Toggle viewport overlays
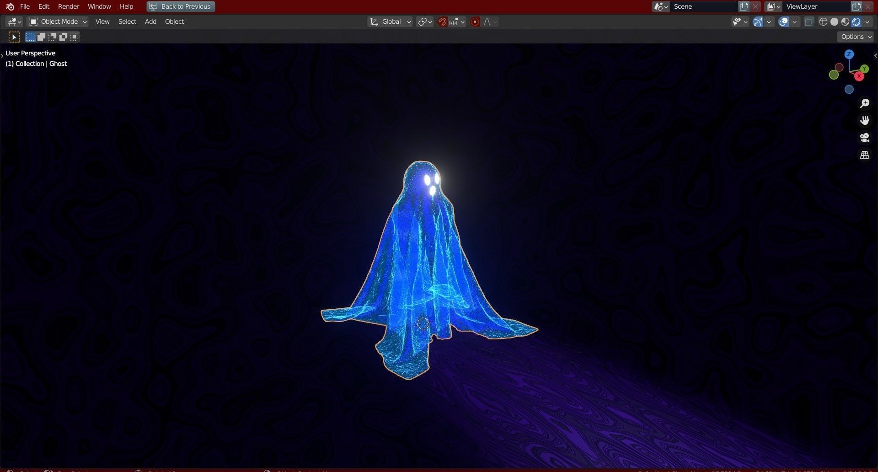This screenshot has width=878, height=472. pos(784,21)
